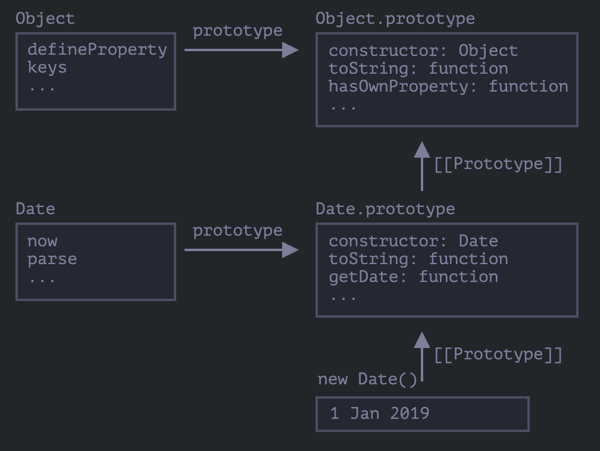Image resolution: width=600 pixels, height=451 pixels.
Task: Click 'prototype' label above Date arrow
Action: click(237, 231)
